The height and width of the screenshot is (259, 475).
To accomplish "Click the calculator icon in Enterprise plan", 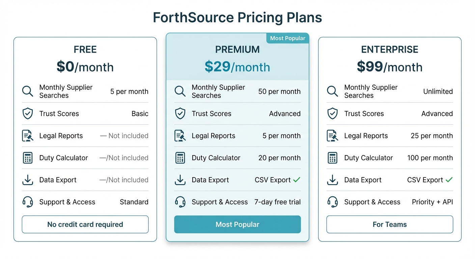I will 332,158.
